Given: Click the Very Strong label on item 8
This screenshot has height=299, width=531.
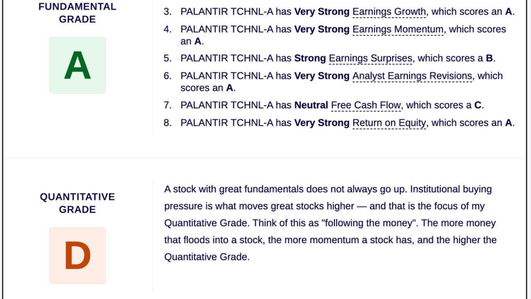Looking at the screenshot, I should (x=322, y=123).
